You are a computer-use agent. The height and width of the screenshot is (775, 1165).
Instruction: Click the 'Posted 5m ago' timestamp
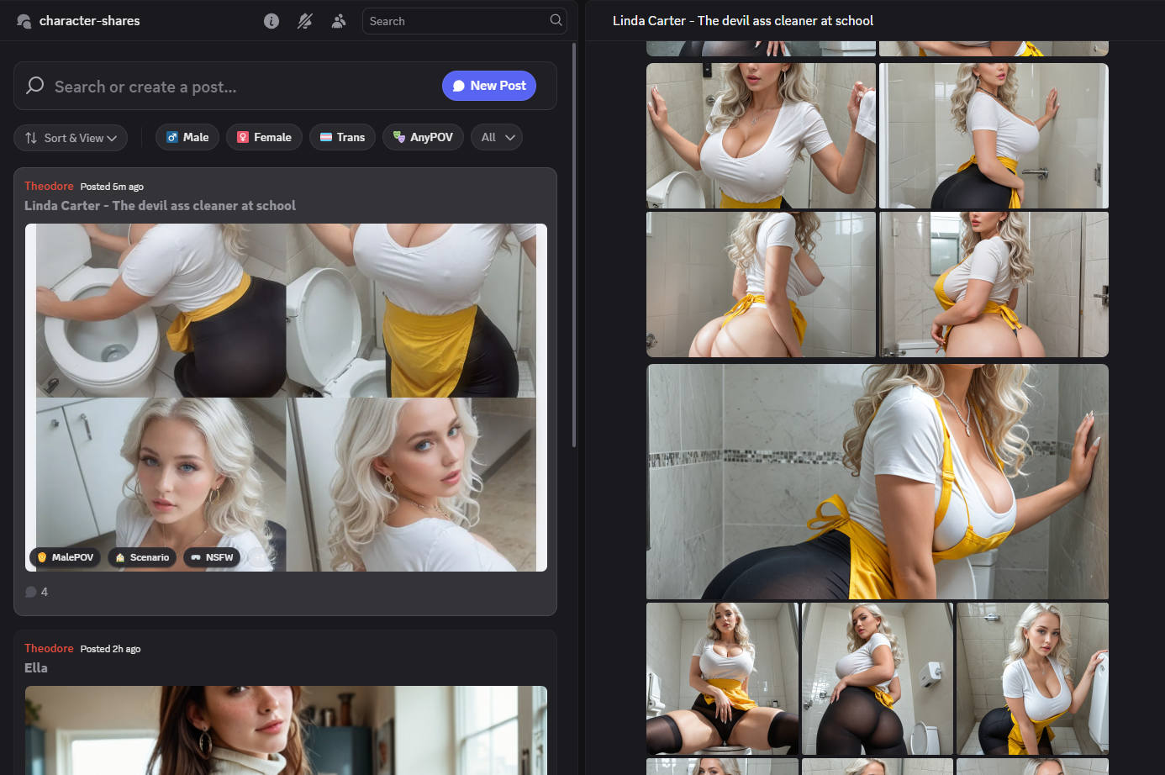112,187
